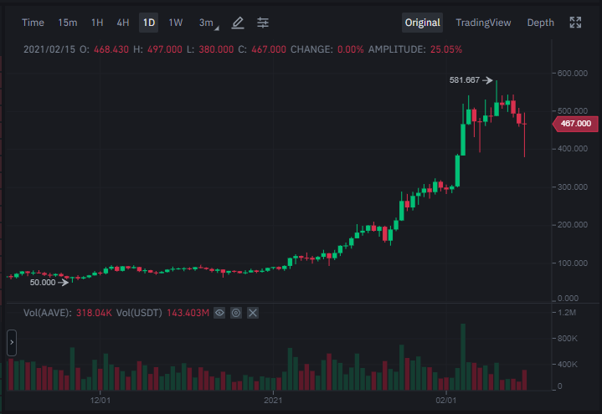The height and width of the screenshot is (414, 602).
Task: Click the 581.667 high price marker
Action: pos(471,80)
